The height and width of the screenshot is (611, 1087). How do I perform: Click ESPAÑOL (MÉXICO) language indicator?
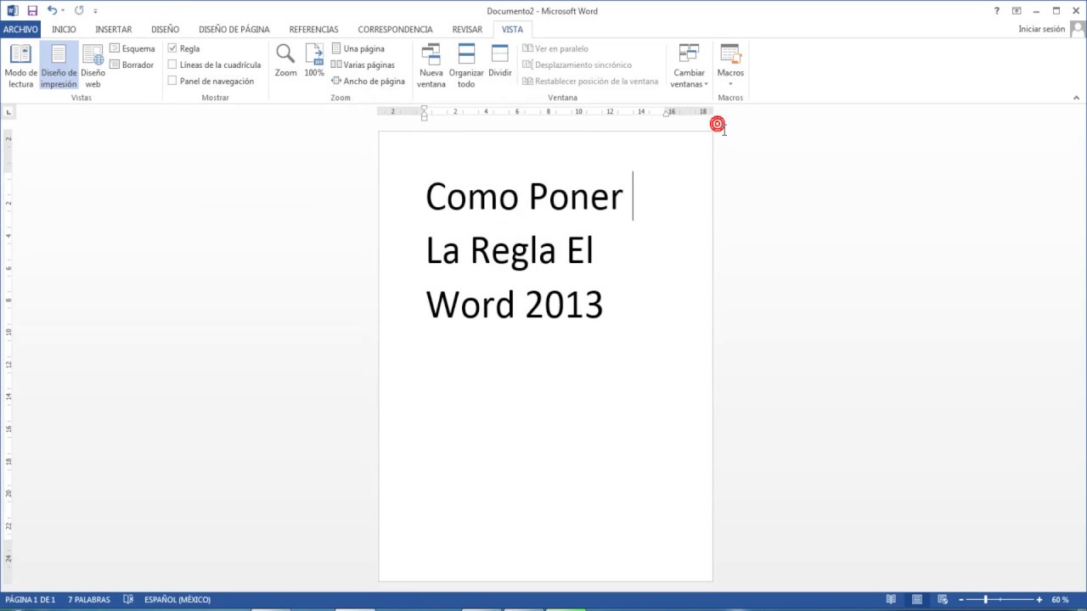[177, 599]
